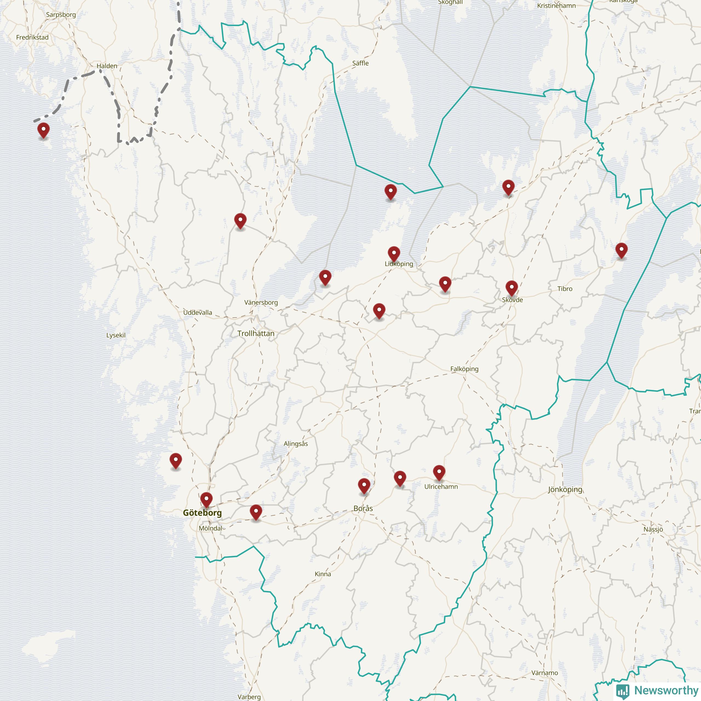Click the Falköping town label
This screenshot has width=701, height=701.
[464, 369]
